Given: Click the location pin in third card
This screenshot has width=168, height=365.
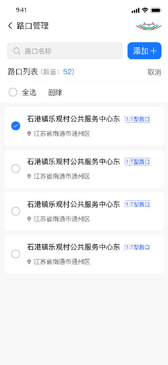Looking at the screenshot, I should coord(29,219).
